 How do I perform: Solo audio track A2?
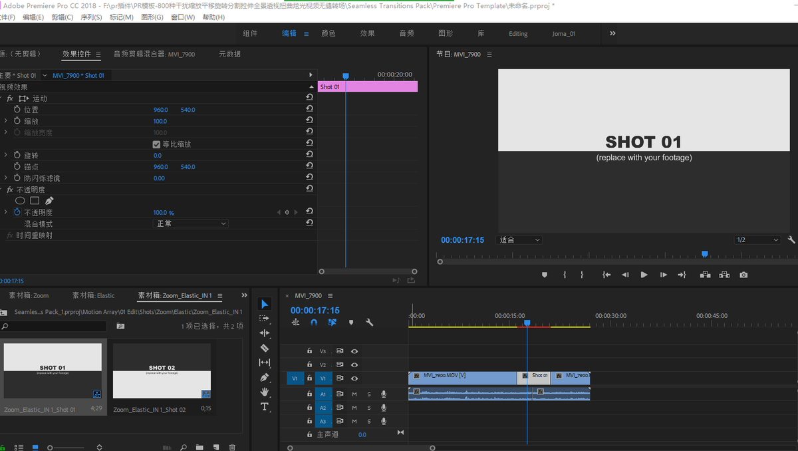coord(369,408)
